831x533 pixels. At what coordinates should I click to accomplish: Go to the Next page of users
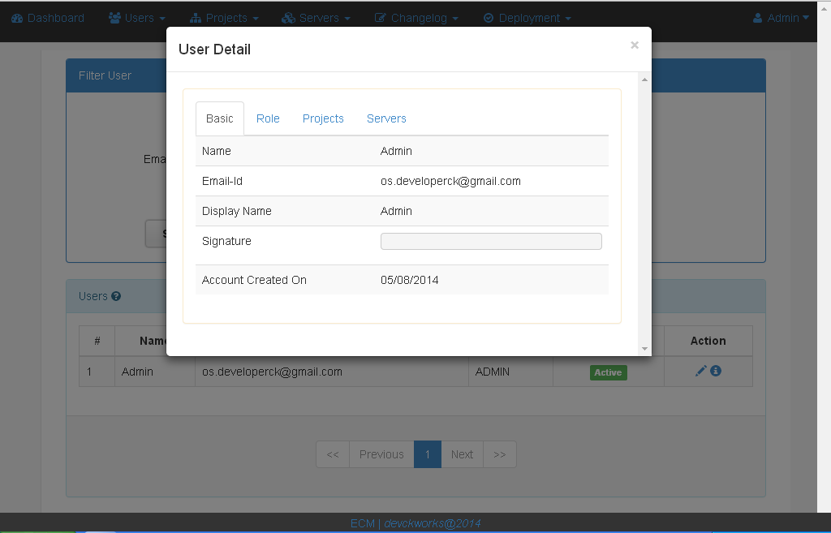point(462,454)
